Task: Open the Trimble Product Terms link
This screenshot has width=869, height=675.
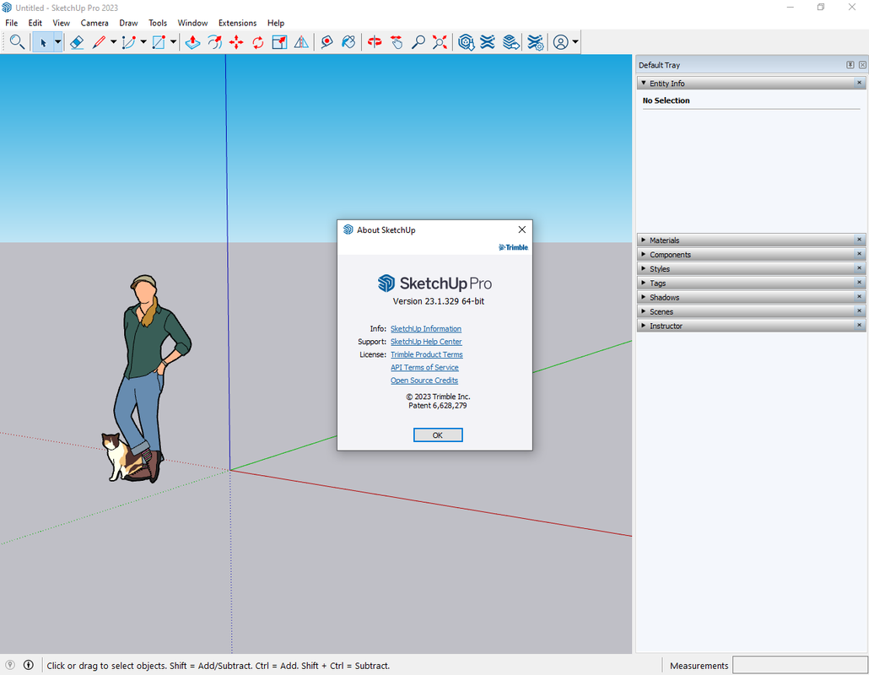Action: point(426,354)
